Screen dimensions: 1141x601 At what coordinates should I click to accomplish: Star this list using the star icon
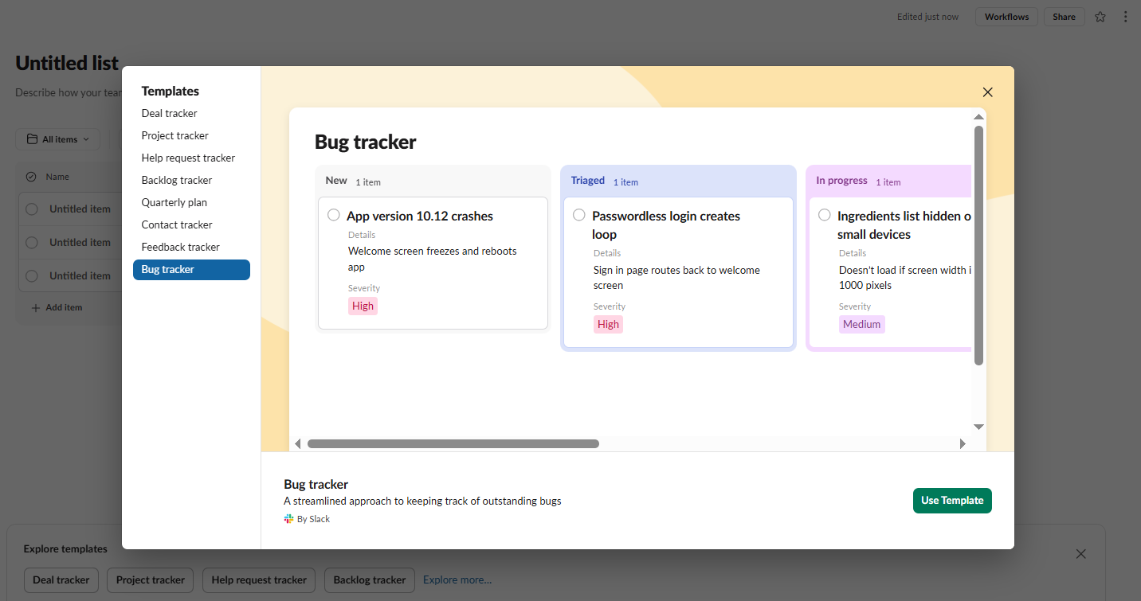[x=1100, y=16]
